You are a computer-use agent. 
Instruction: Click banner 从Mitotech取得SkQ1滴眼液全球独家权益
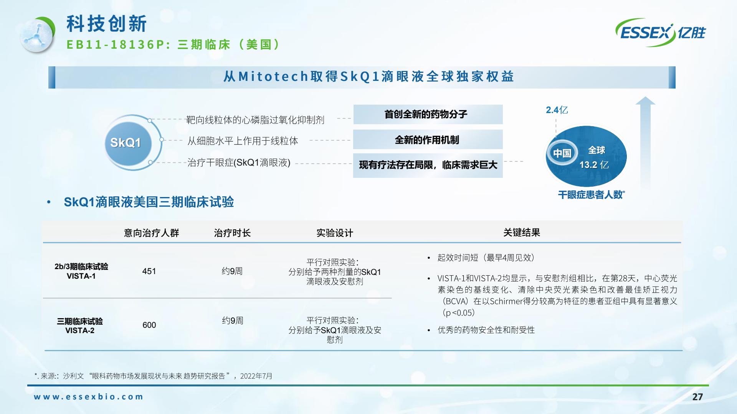[x=362, y=77]
